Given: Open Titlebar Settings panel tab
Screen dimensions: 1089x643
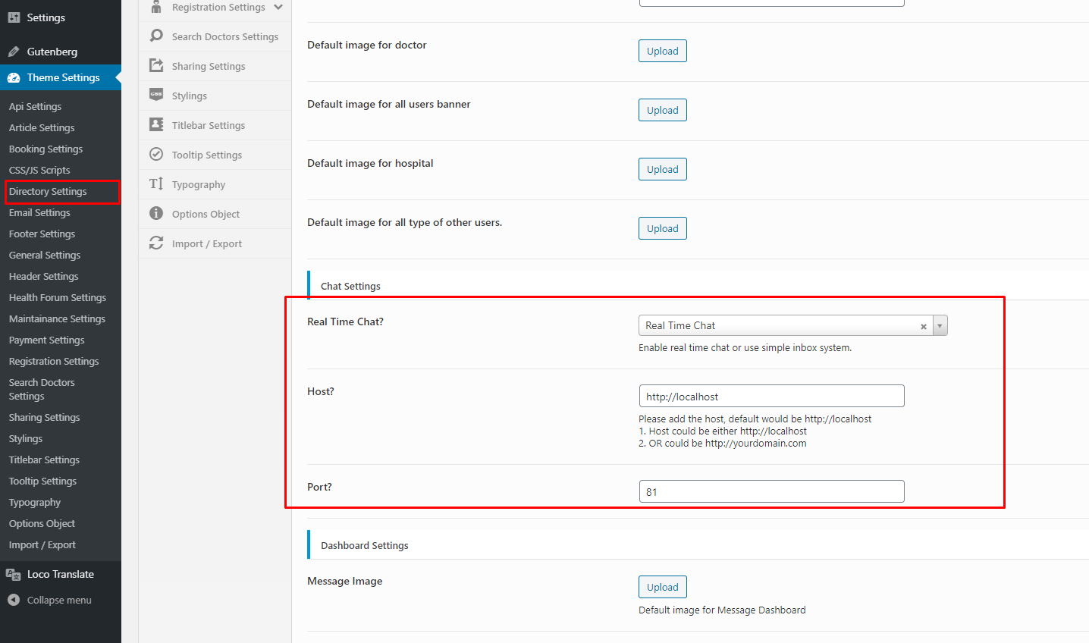Looking at the screenshot, I should coord(215,125).
